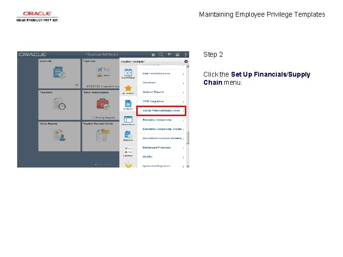Open Employee Self Service homepage dropdown

coord(102,54)
